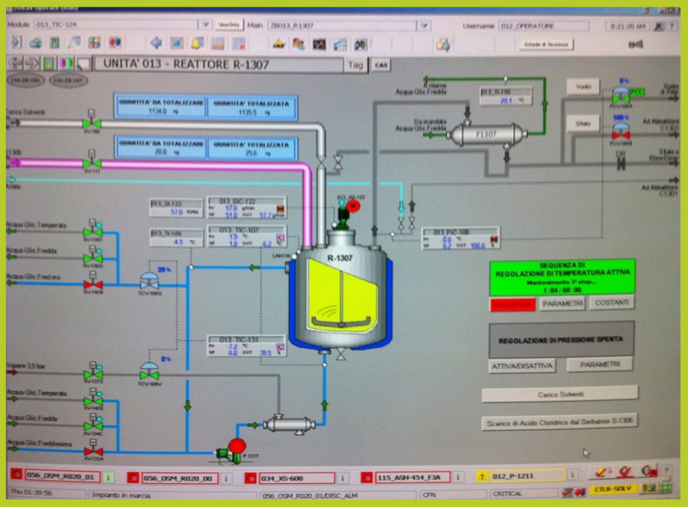Click the green valve on Vapore 3,5 bar line

tap(93, 373)
